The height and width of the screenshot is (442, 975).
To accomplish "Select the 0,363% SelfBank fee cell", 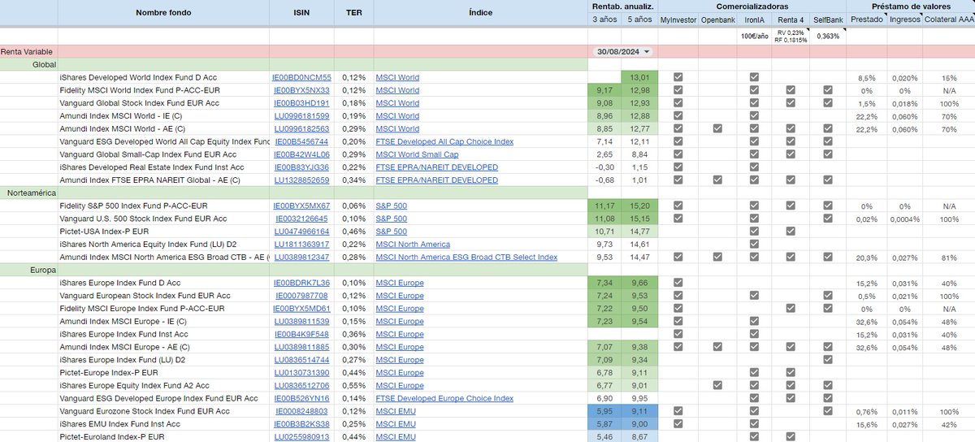I will [828, 36].
